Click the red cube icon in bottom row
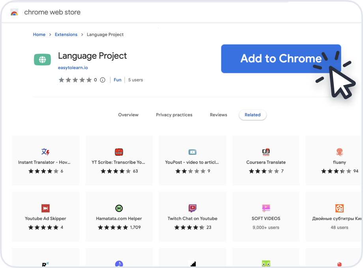363x268 pixels. tap(339, 264)
